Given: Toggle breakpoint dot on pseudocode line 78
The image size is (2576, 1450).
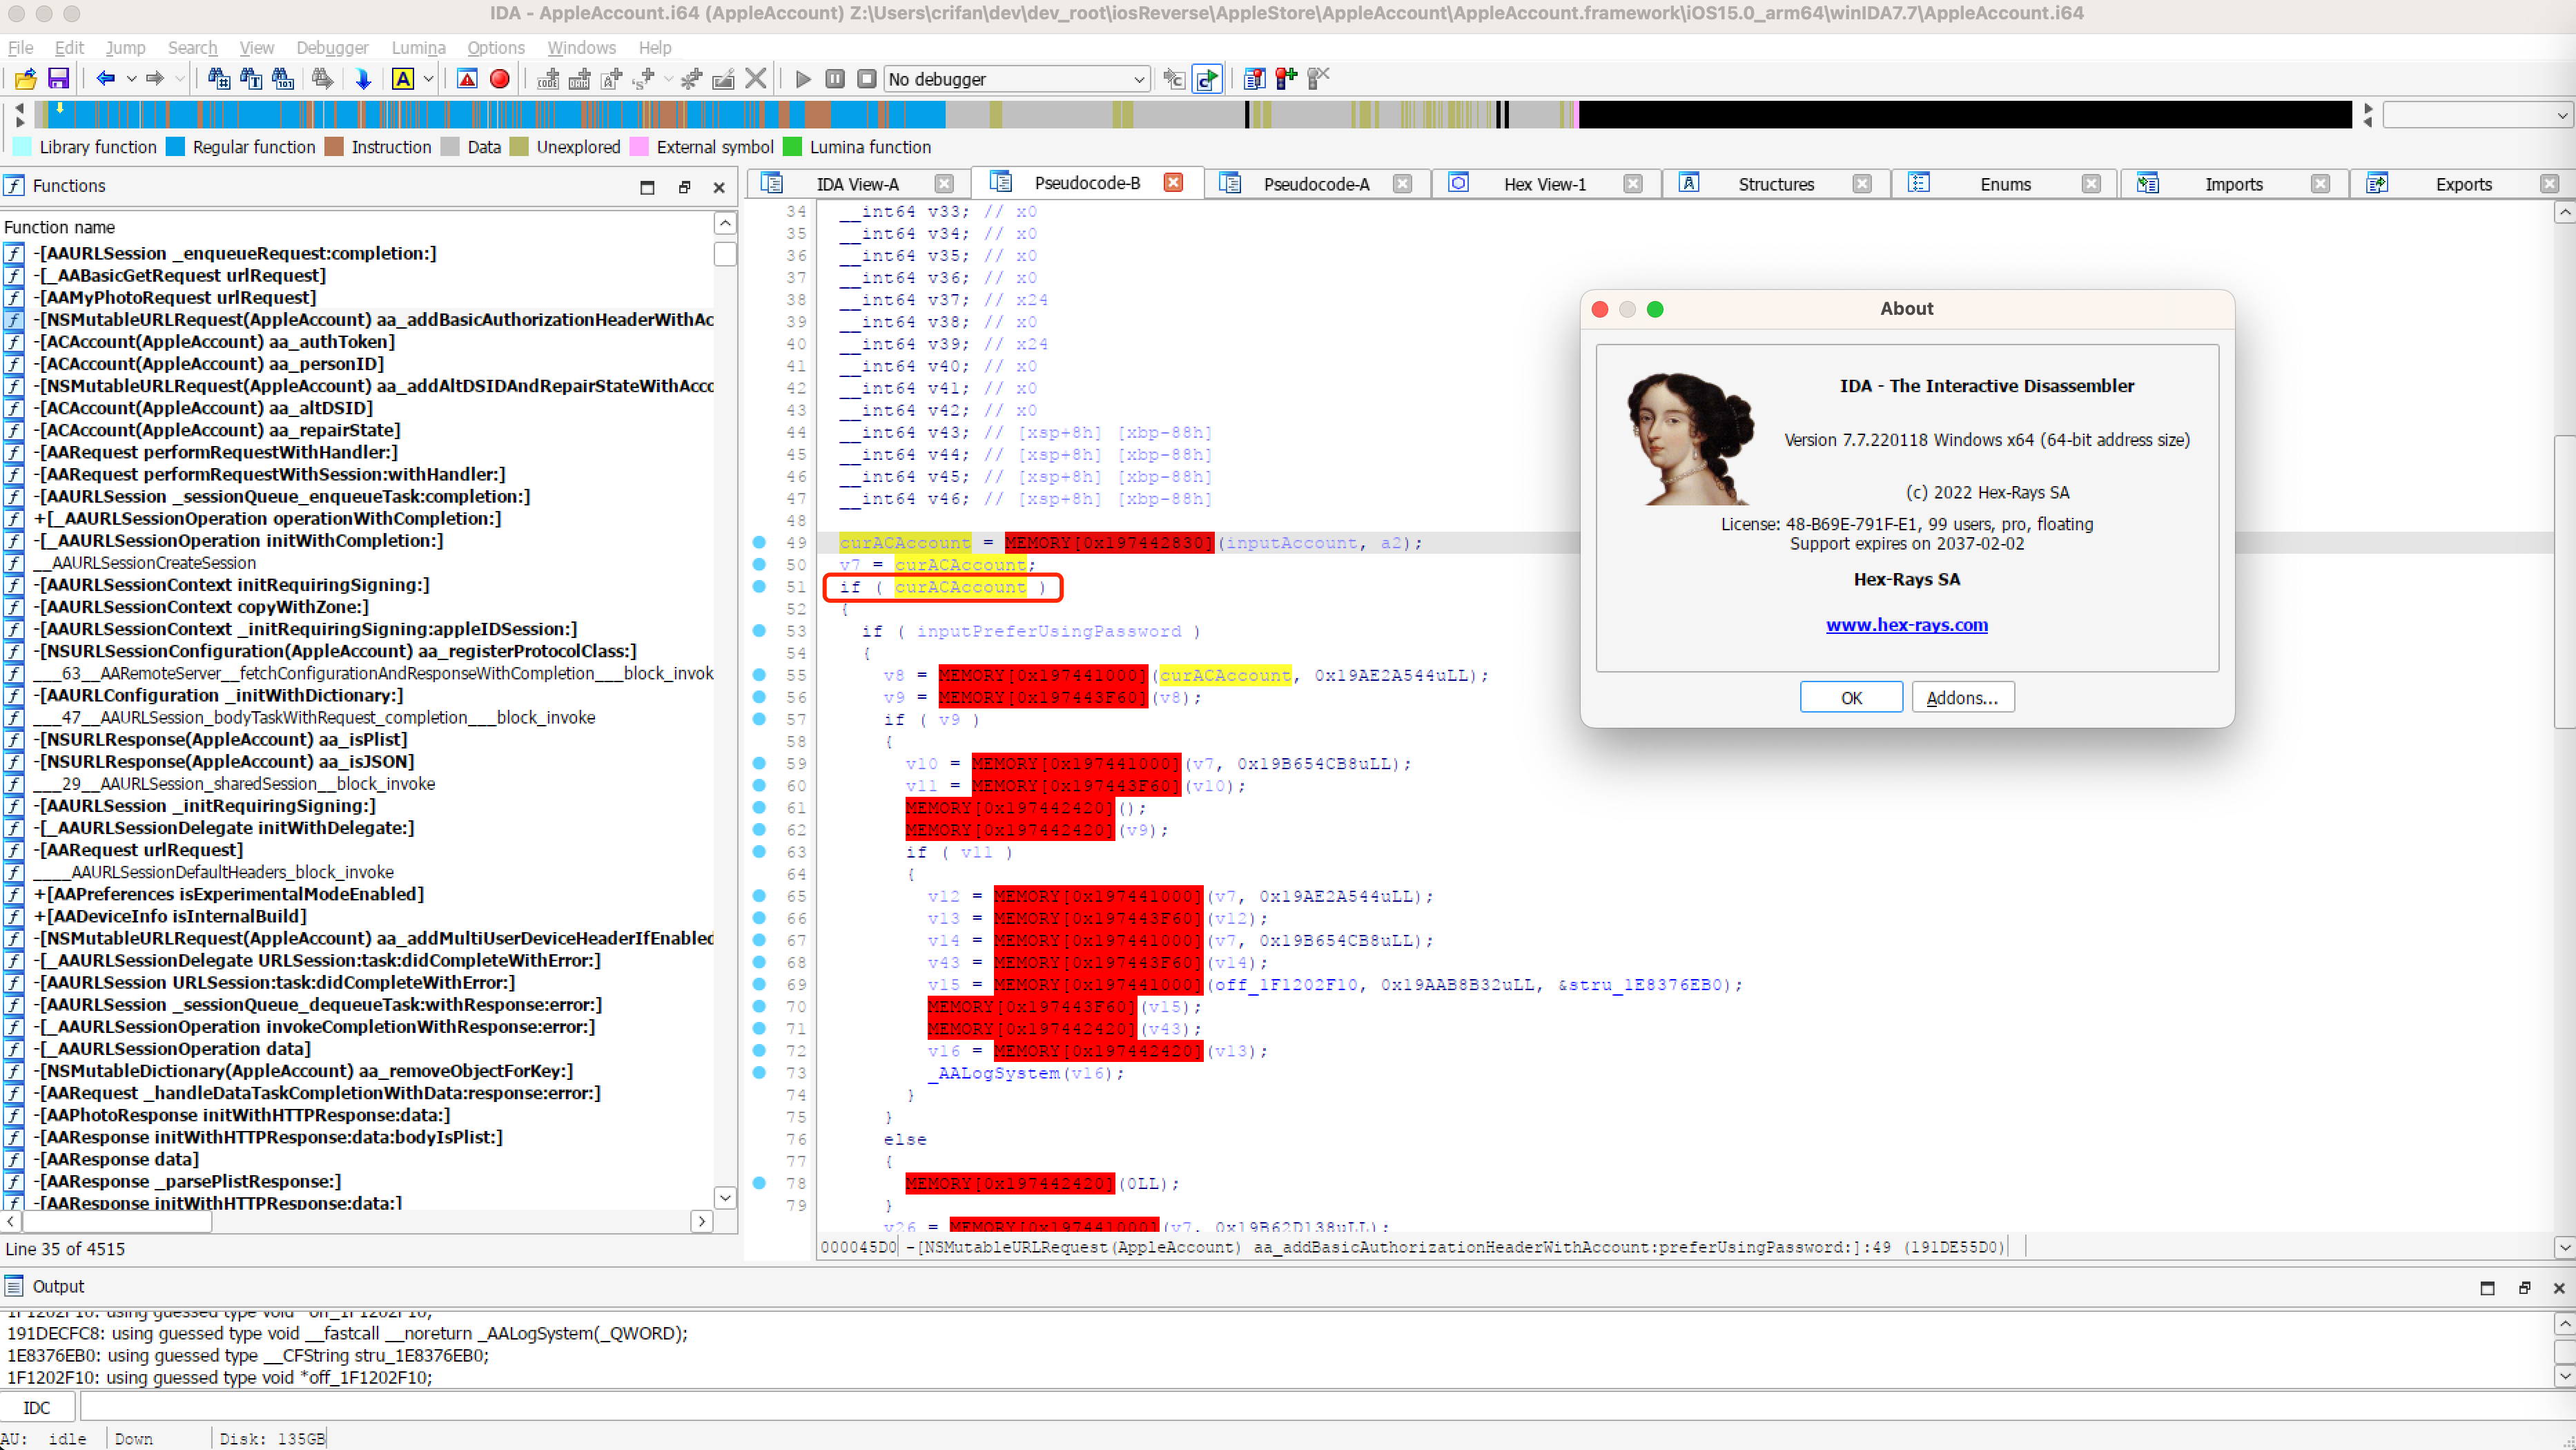Looking at the screenshot, I should click(759, 1183).
